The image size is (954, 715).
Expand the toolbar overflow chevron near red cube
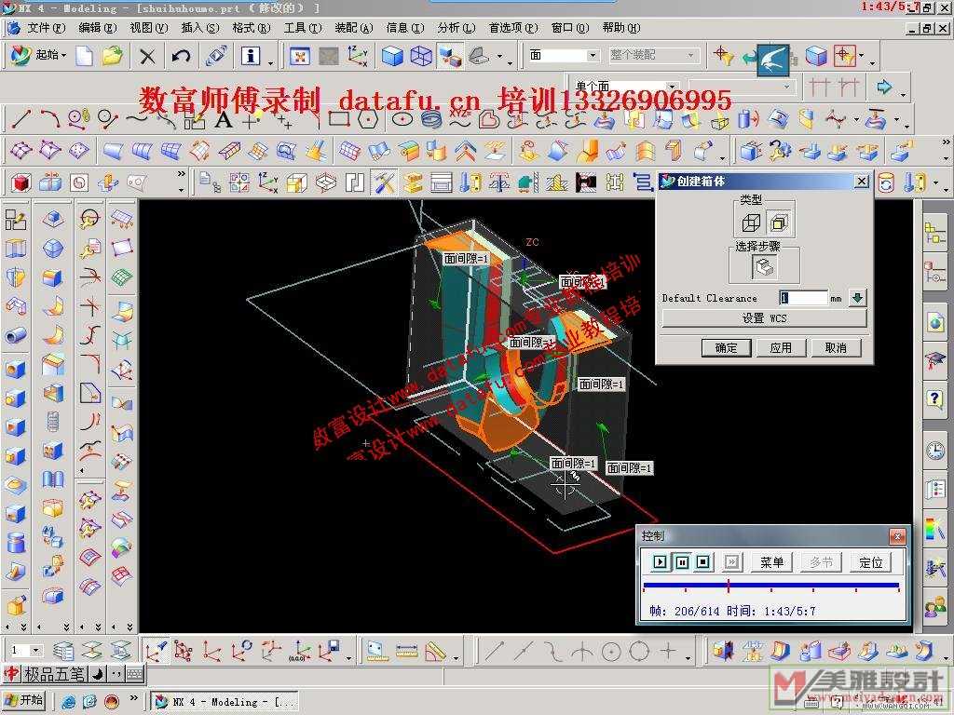click(181, 174)
